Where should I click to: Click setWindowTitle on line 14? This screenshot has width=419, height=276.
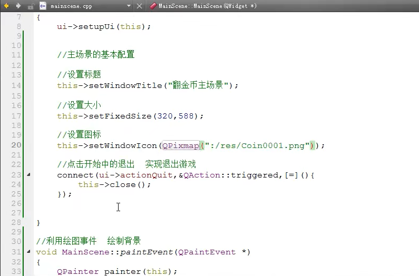[125, 85]
